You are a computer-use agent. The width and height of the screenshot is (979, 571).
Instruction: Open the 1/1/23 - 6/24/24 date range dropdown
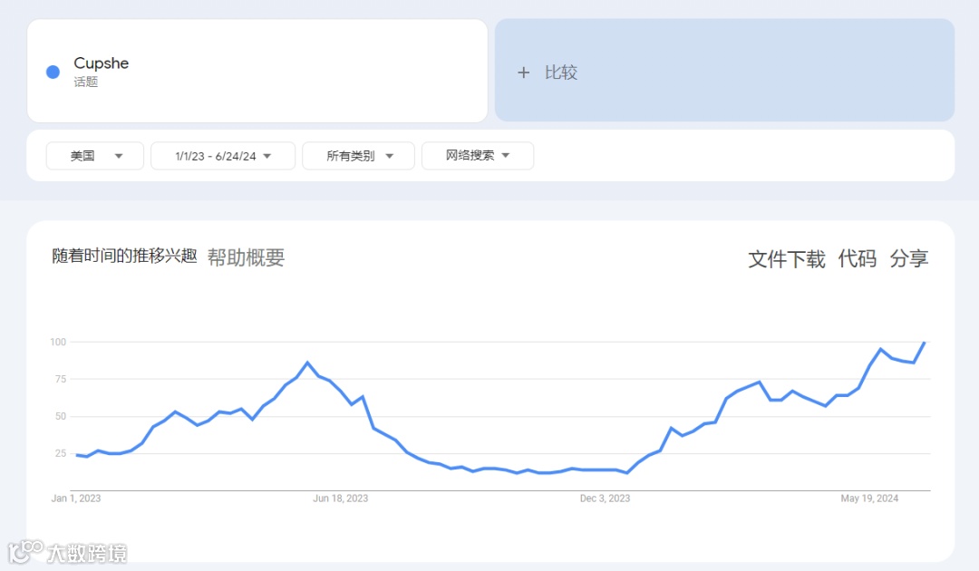coord(223,156)
